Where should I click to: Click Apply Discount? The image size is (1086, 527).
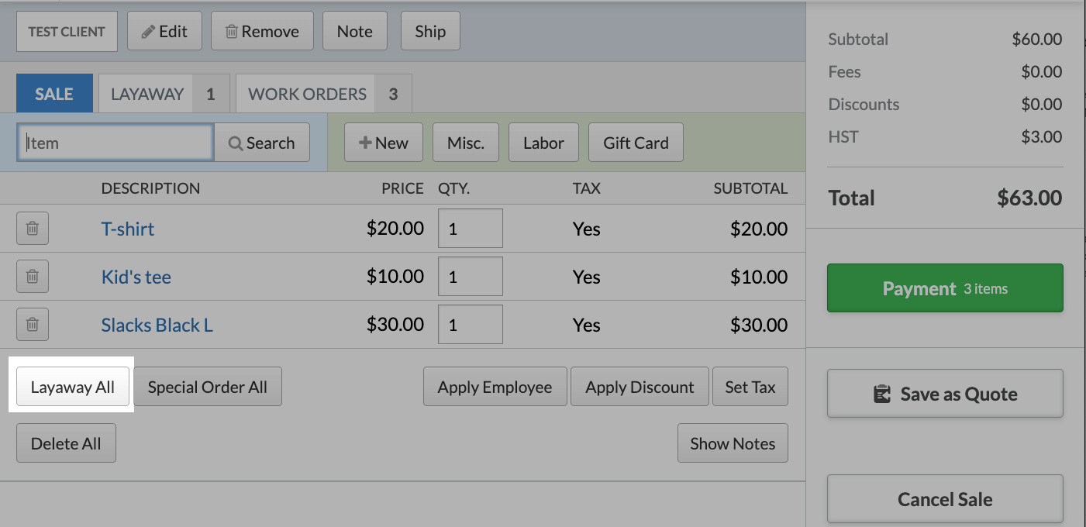640,387
